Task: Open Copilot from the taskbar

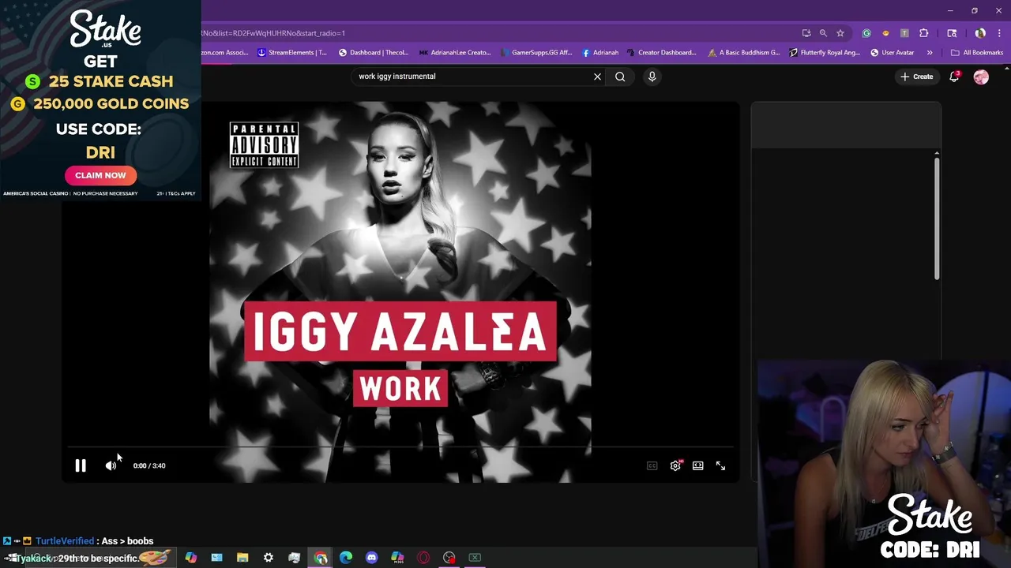Action: tap(190, 558)
